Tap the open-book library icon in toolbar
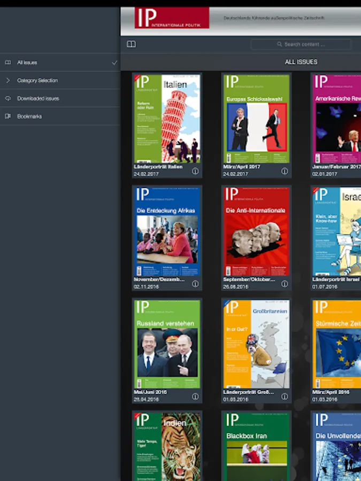 point(131,44)
